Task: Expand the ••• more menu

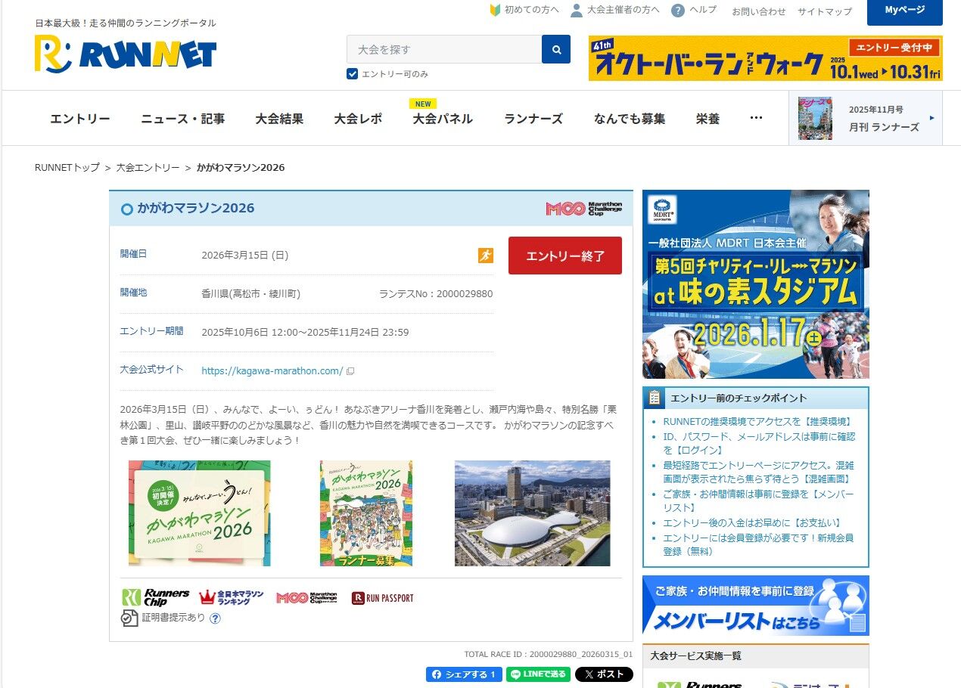Action: [756, 118]
